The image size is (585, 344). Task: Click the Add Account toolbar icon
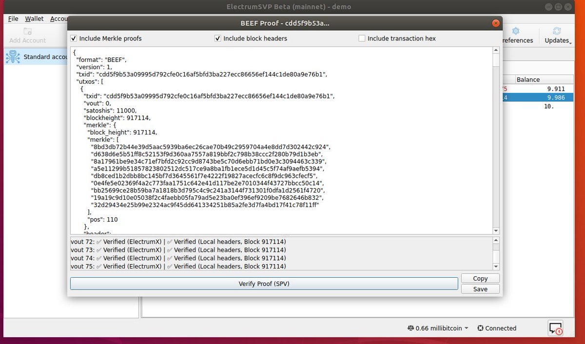click(28, 31)
